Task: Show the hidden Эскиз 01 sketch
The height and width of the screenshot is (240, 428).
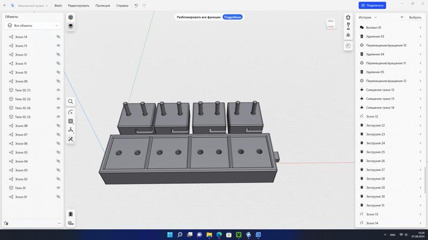Action: [58, 197]
